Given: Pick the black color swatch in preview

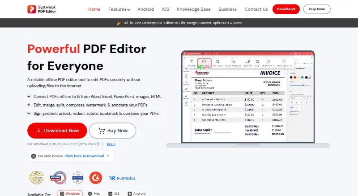Looking at the screenshot, I should coord(291,78).
